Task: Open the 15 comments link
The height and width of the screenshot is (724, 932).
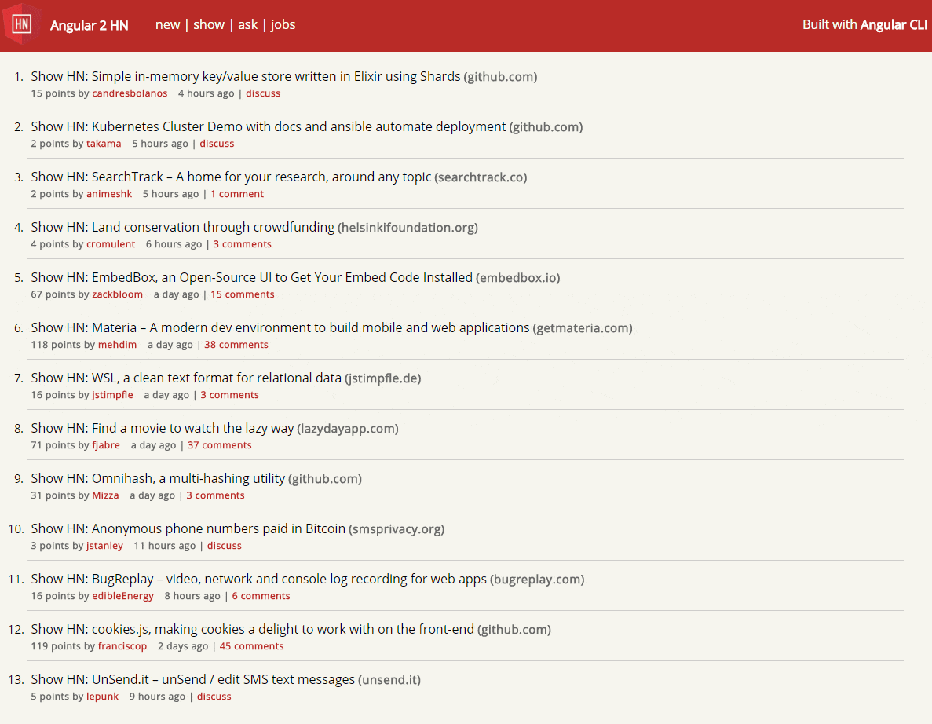Action: pos(243,294)
